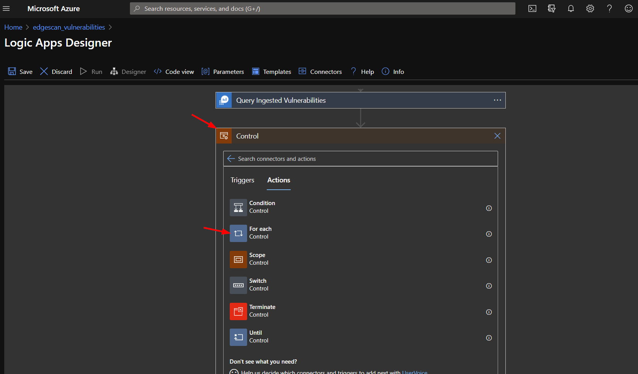Screen dimensions: 638x374
Task: Open the feedback smiley icon
Action: coord(629,8)
